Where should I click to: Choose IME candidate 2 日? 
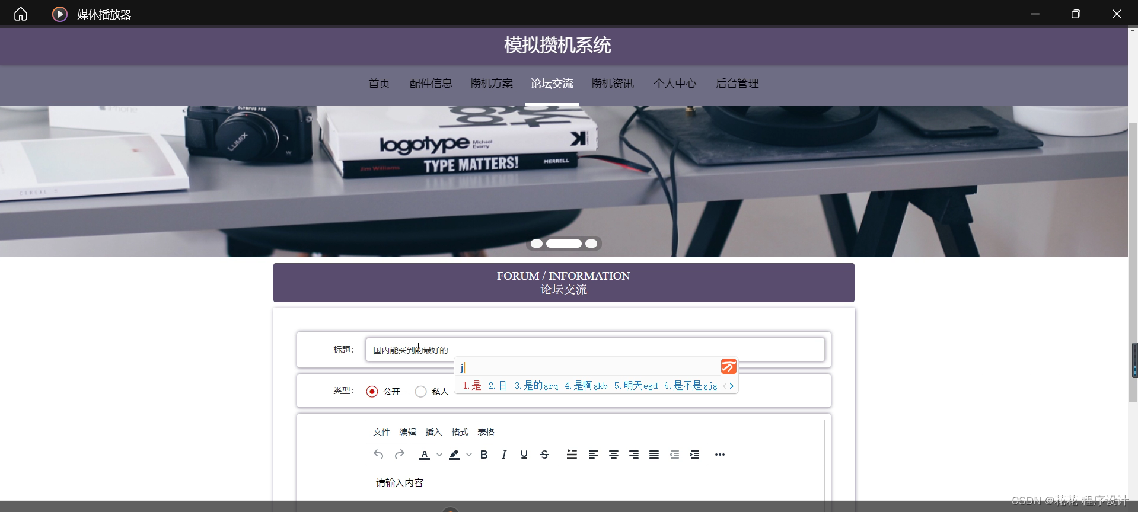click(x=498, y=386)
